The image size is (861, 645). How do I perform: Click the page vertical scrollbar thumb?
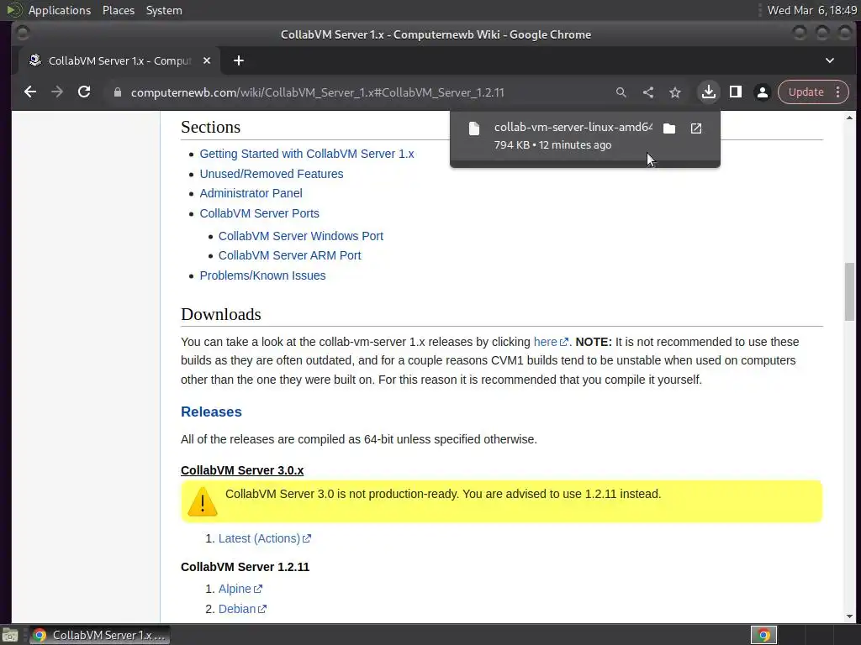tap(849, 291)
